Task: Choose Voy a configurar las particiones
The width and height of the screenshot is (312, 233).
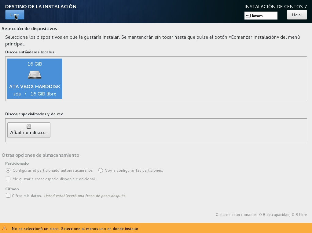Action: pyautogui.click(x=101, y=170)
